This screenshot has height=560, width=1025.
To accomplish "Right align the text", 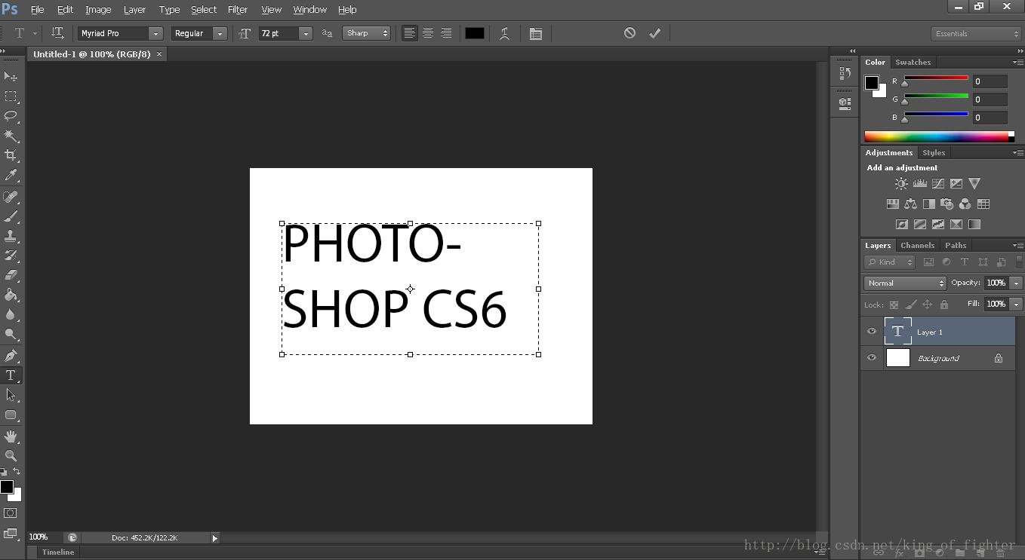I will click(447, 33).
